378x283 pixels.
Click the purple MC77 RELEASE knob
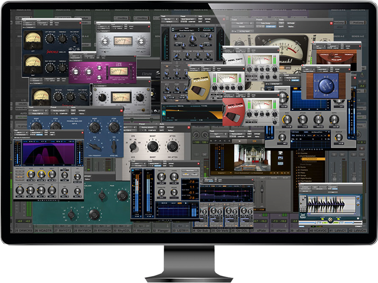pyautogui.click(x=99, y=77)
